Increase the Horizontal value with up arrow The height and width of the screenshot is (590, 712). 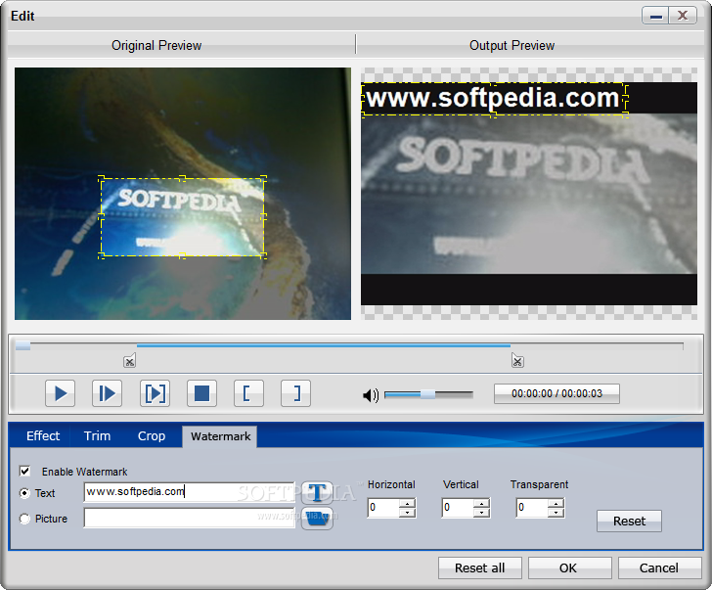pos(407,503)
